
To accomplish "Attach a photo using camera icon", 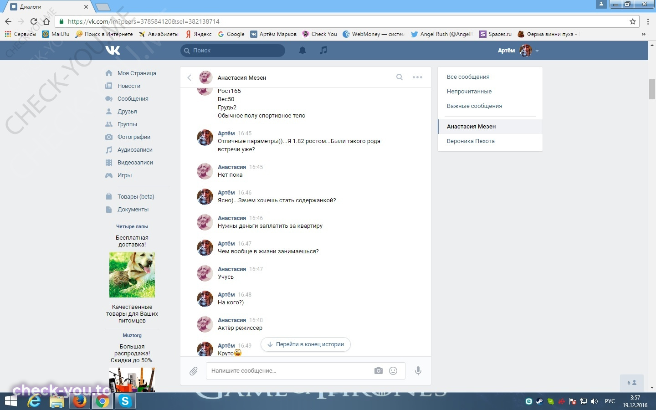I will pyautogui.click(x=378, y=371).
